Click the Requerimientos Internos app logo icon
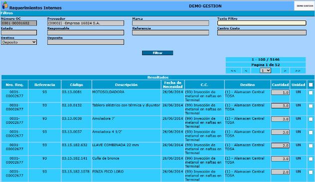 click(5, 5)
